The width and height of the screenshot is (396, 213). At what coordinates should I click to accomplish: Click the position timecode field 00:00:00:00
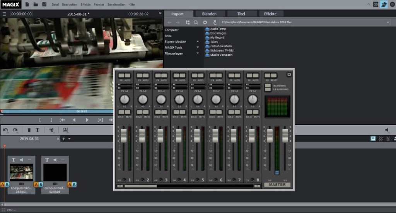click(x=22, y=14)
